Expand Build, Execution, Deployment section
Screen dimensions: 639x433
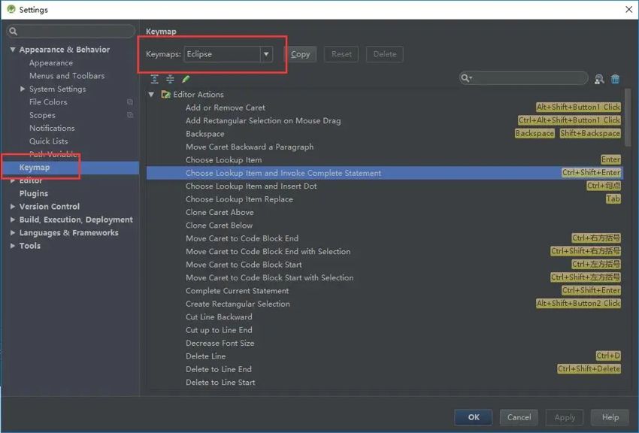click(x=13, y=220)
